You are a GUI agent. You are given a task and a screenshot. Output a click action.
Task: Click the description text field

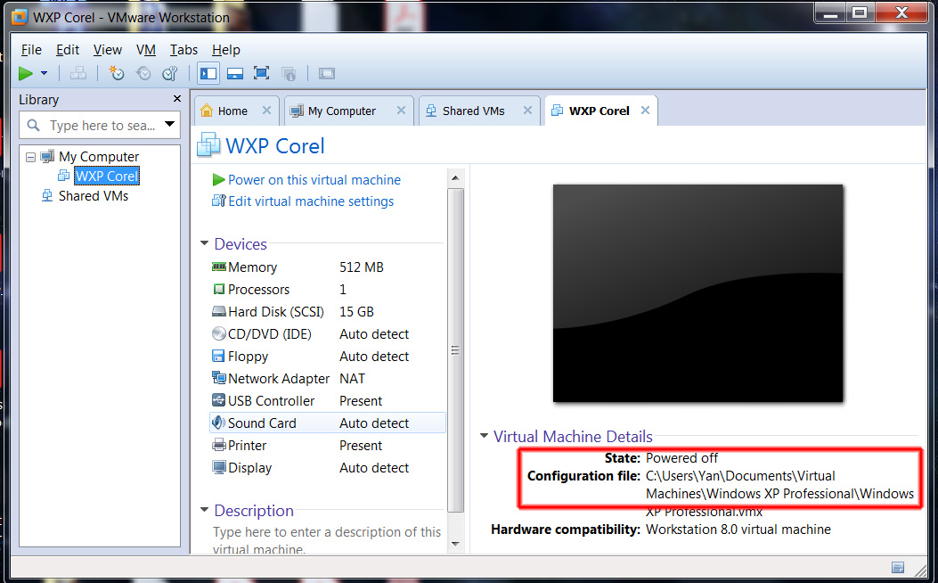(x=327, y=538)
